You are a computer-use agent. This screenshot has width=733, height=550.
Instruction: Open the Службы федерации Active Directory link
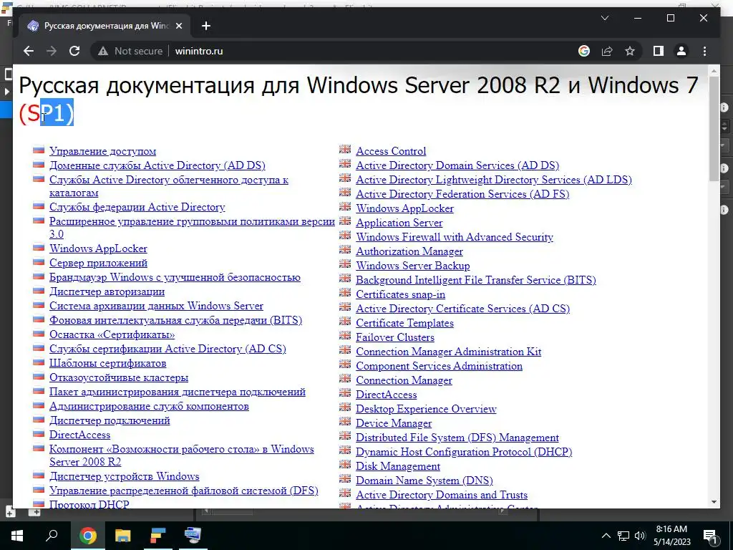(137, 207)
